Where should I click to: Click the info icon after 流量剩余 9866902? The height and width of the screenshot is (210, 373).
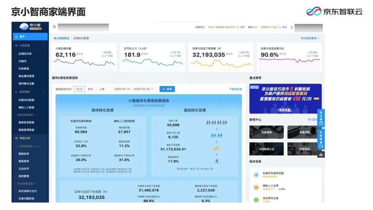tap(237, 27)
